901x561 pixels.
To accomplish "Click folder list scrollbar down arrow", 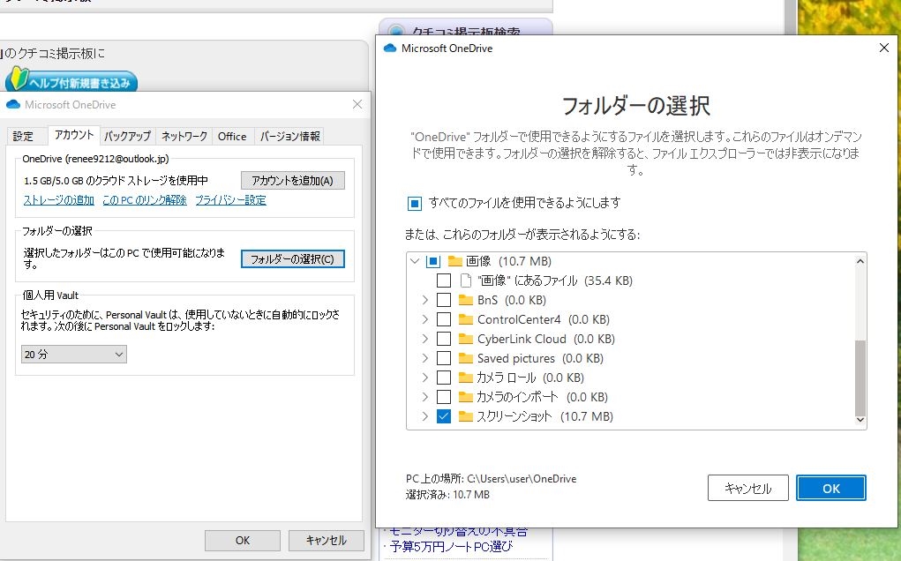I will pos(860,420).
